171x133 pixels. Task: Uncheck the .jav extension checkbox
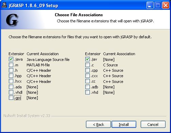87,59
